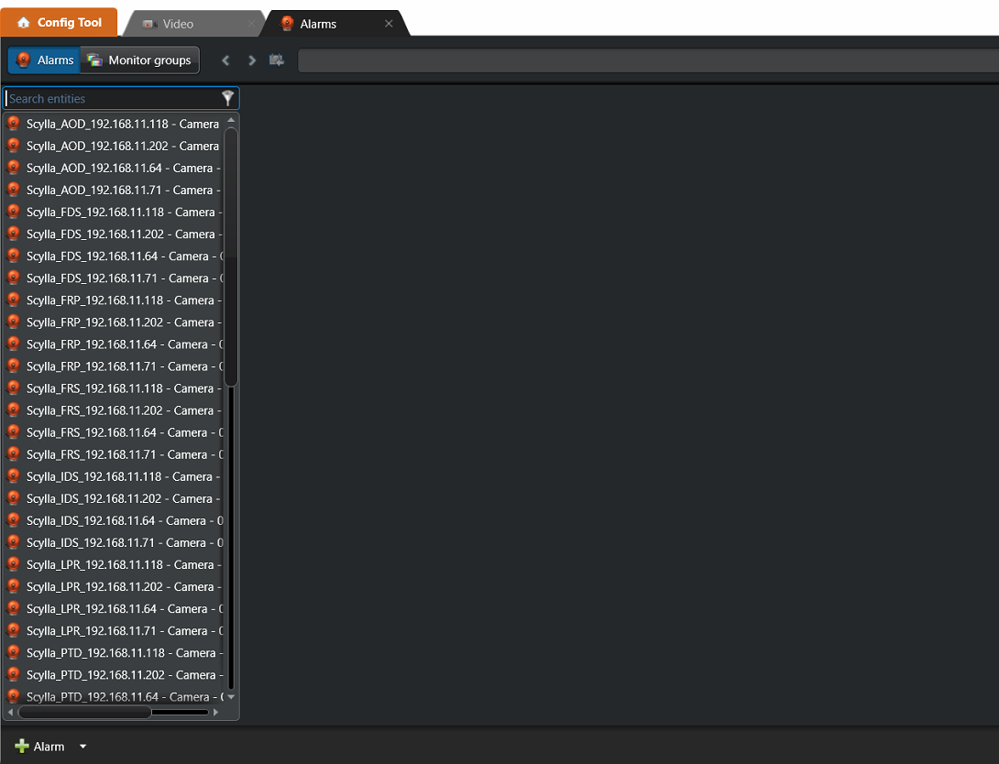Click the back navigation arrow

pyautogui.click(x=226, y=60)
